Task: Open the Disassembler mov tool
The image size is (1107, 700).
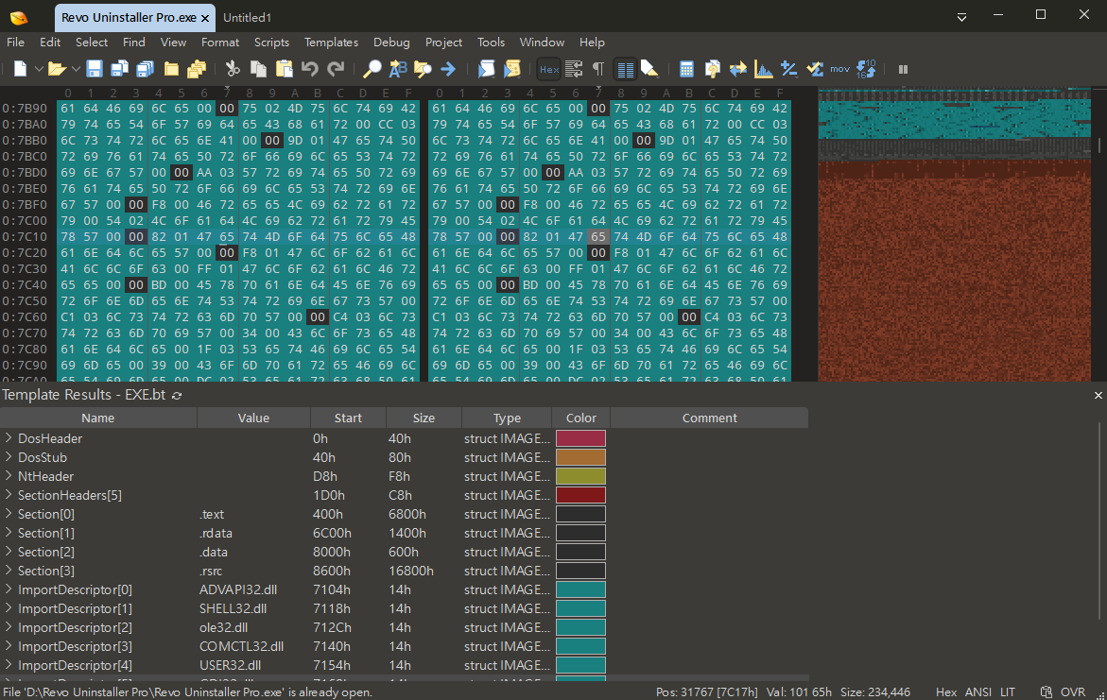Action: (x=839, y=69)
